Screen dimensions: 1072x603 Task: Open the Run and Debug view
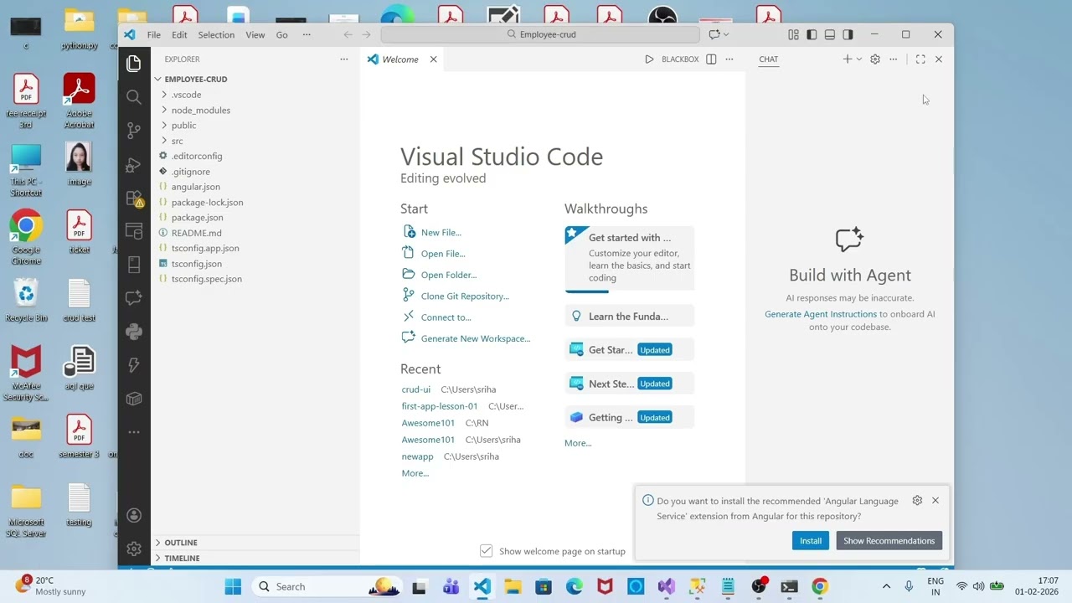tap(134, 164)
